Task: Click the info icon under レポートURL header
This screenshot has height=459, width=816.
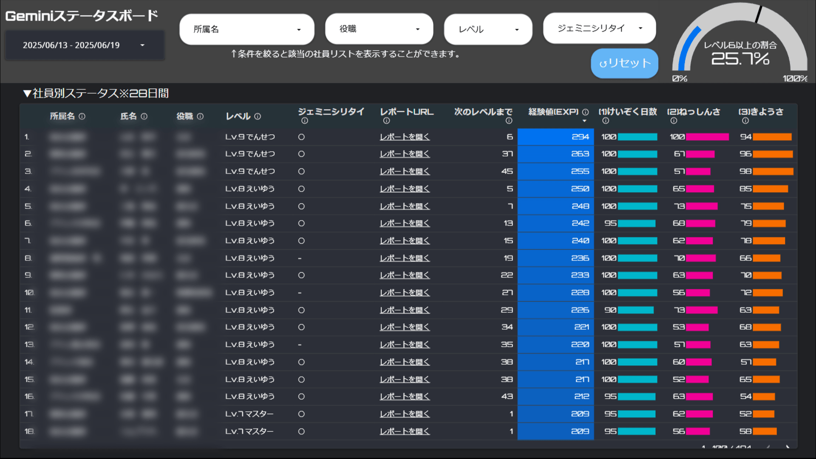Action: (386, 121)
